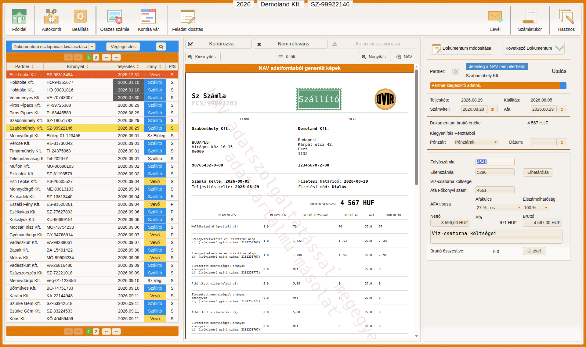This screenshot has width=586, height=347.
Task: Sort list by Irány column
Action: [155, 66]
